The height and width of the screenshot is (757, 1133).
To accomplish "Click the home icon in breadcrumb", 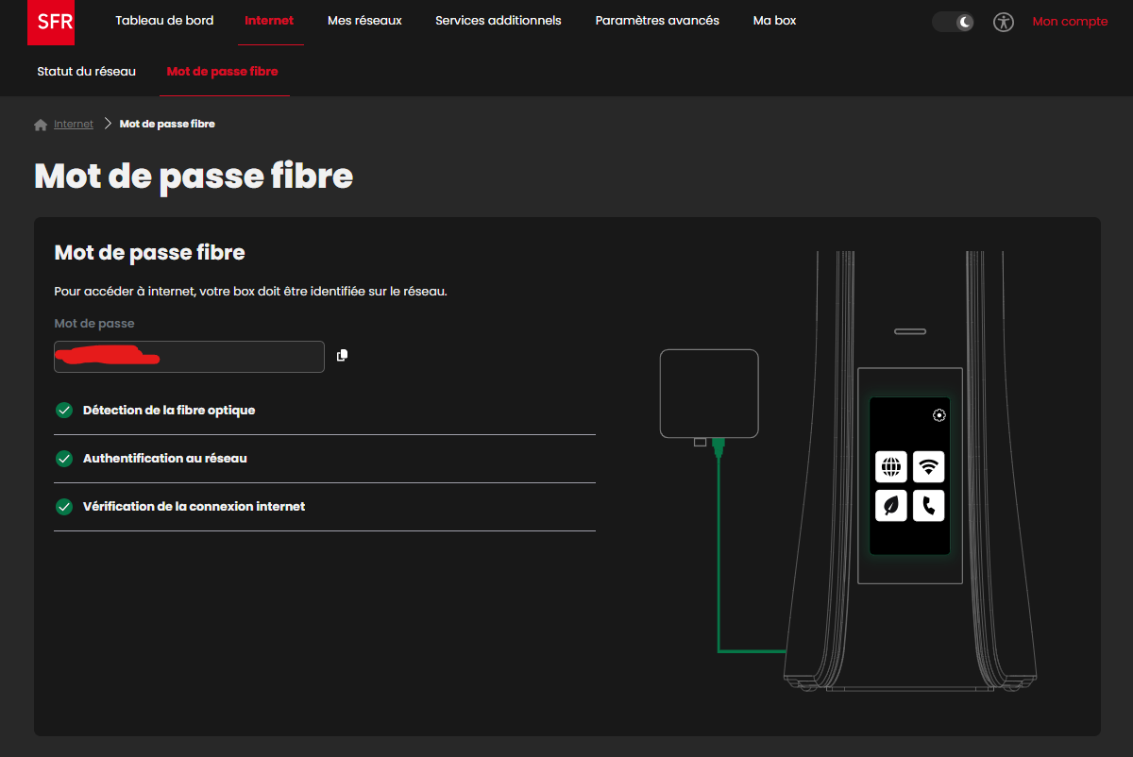I will (41, 125).
